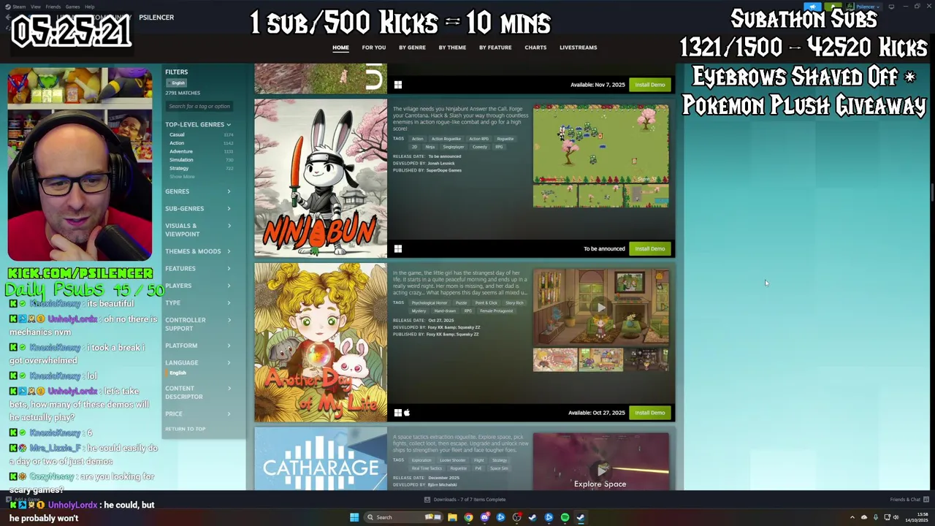Open SuperDope Games publisher page

tap(444, 170)
